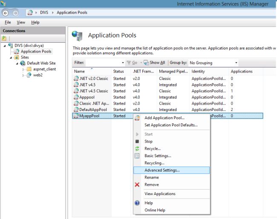Click the DIVS breadcrumb segment

tap(44, 12)
